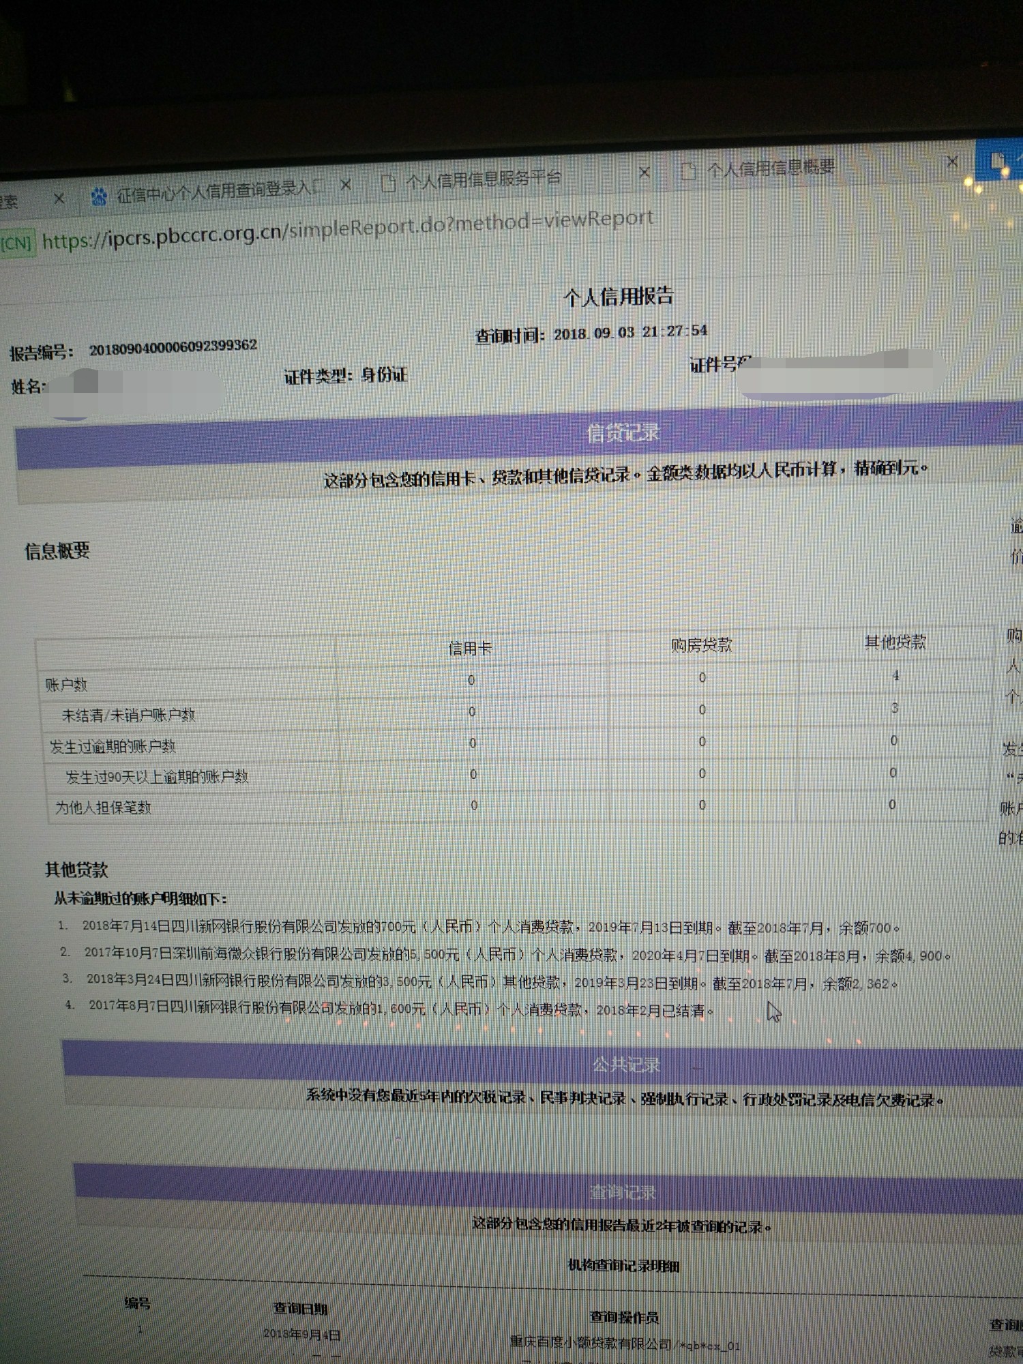Image resolution: width=1023 pixels, height=1364 pixels.
Task: Click the value 4 under 其他贷款 账户数
Action: (x=895, y=676)
